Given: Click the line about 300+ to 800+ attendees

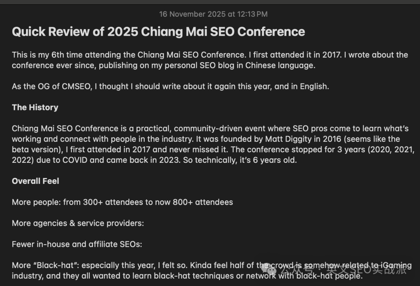Looking at the screenshot, I should pos(122,202).
